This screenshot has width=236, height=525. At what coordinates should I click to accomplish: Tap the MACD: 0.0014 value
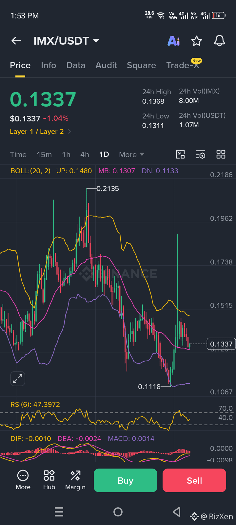click(x=131, y=439)
